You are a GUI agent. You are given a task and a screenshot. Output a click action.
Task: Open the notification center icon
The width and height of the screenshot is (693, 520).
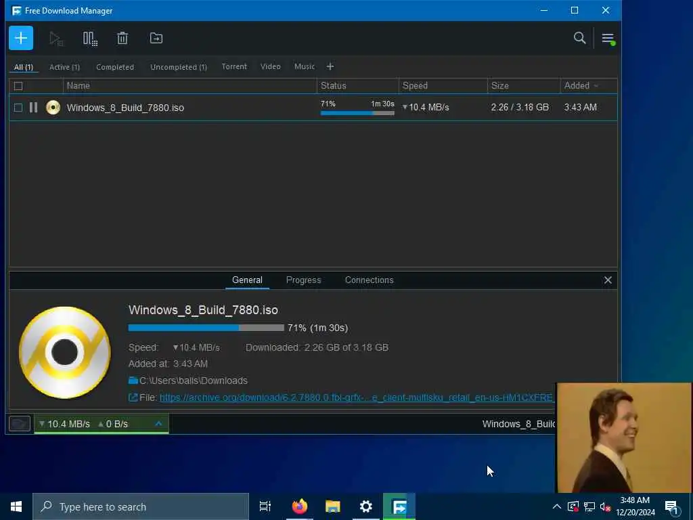(671, 507)
